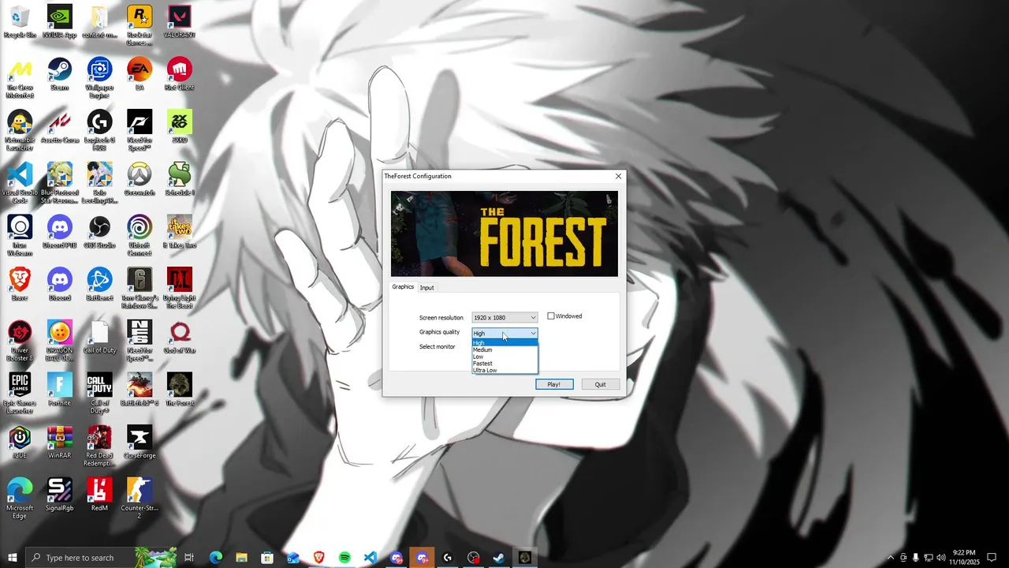Open The Crew Motorfest desktop shortcut
1009x568 pixels.
pyautogui.click(x=20, y=78)
